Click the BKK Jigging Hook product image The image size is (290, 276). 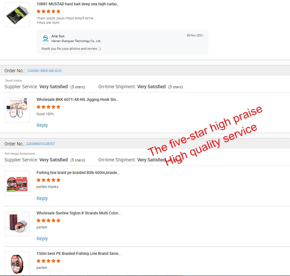pos(17,110)
